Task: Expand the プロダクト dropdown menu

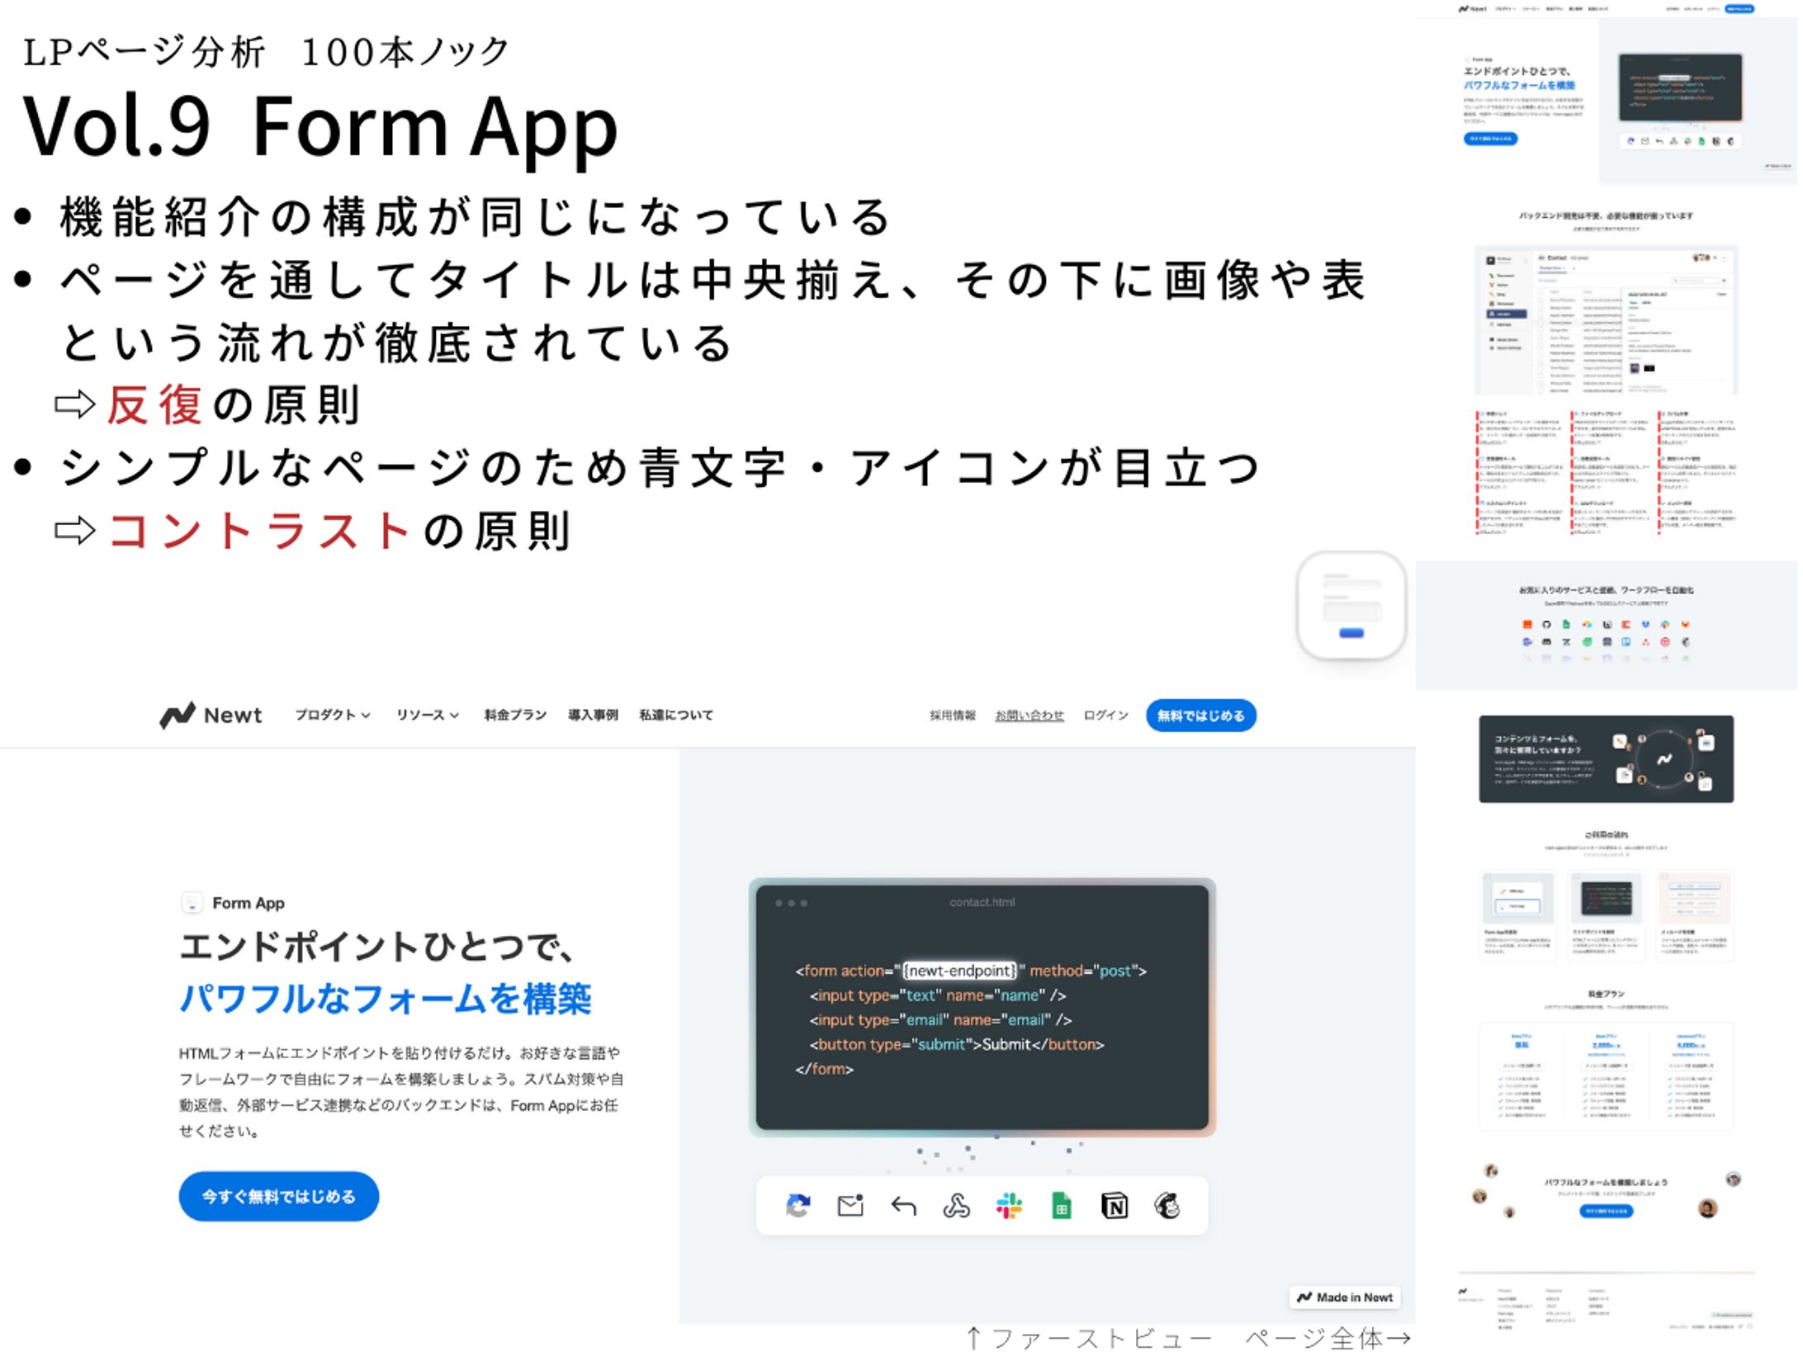Action: (333, 716)
